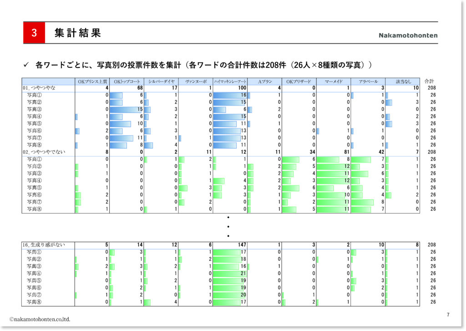Screen dimensions: 466x331
Task: Select the Nakamotohonten logo text at top right
Action: 408,36
